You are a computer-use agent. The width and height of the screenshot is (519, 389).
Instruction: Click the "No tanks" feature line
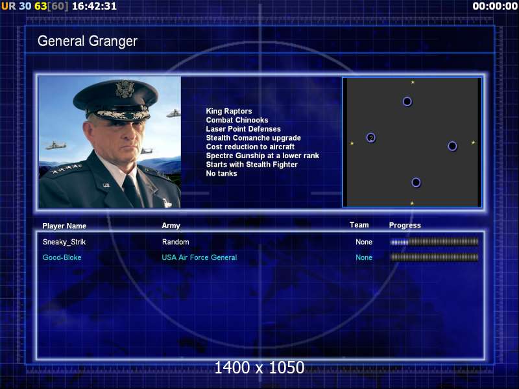click(x=221, y=174)
